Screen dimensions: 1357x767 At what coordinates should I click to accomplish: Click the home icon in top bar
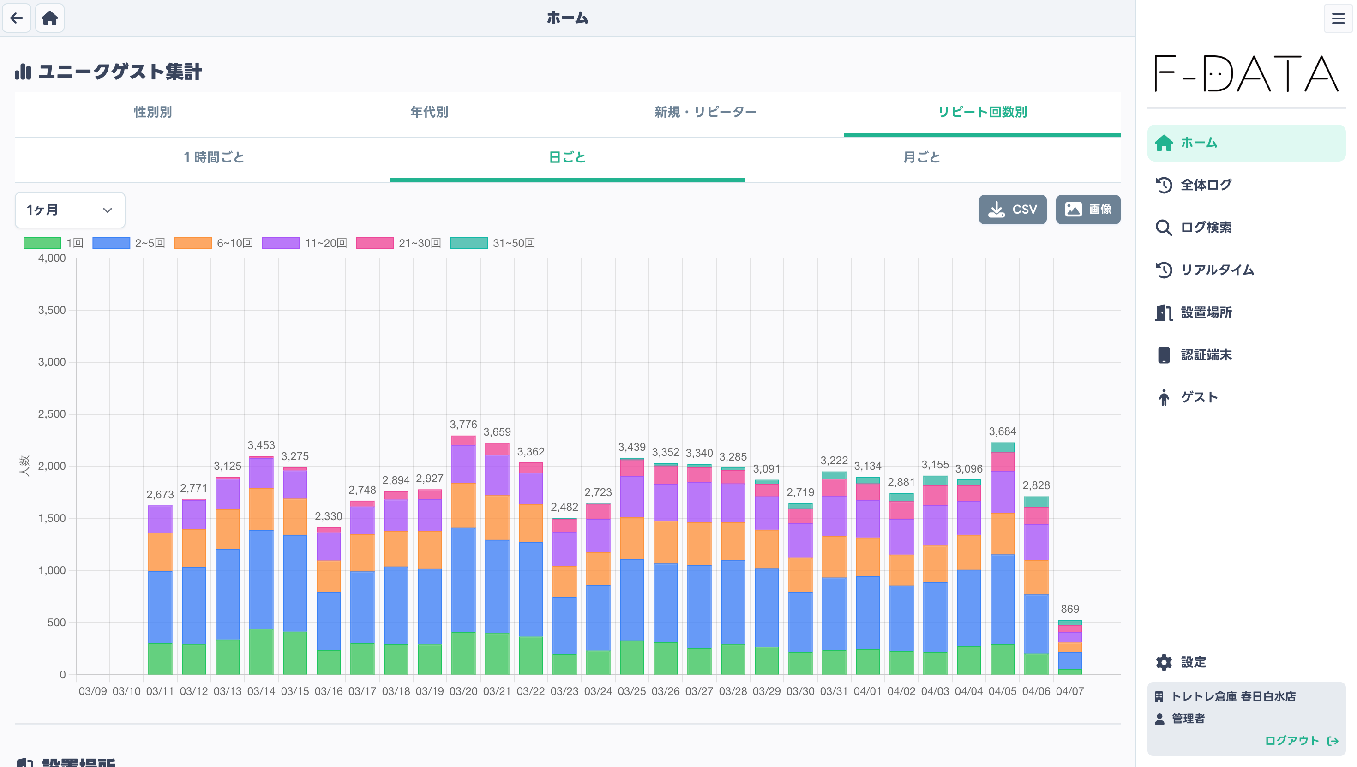click(49, 18)
